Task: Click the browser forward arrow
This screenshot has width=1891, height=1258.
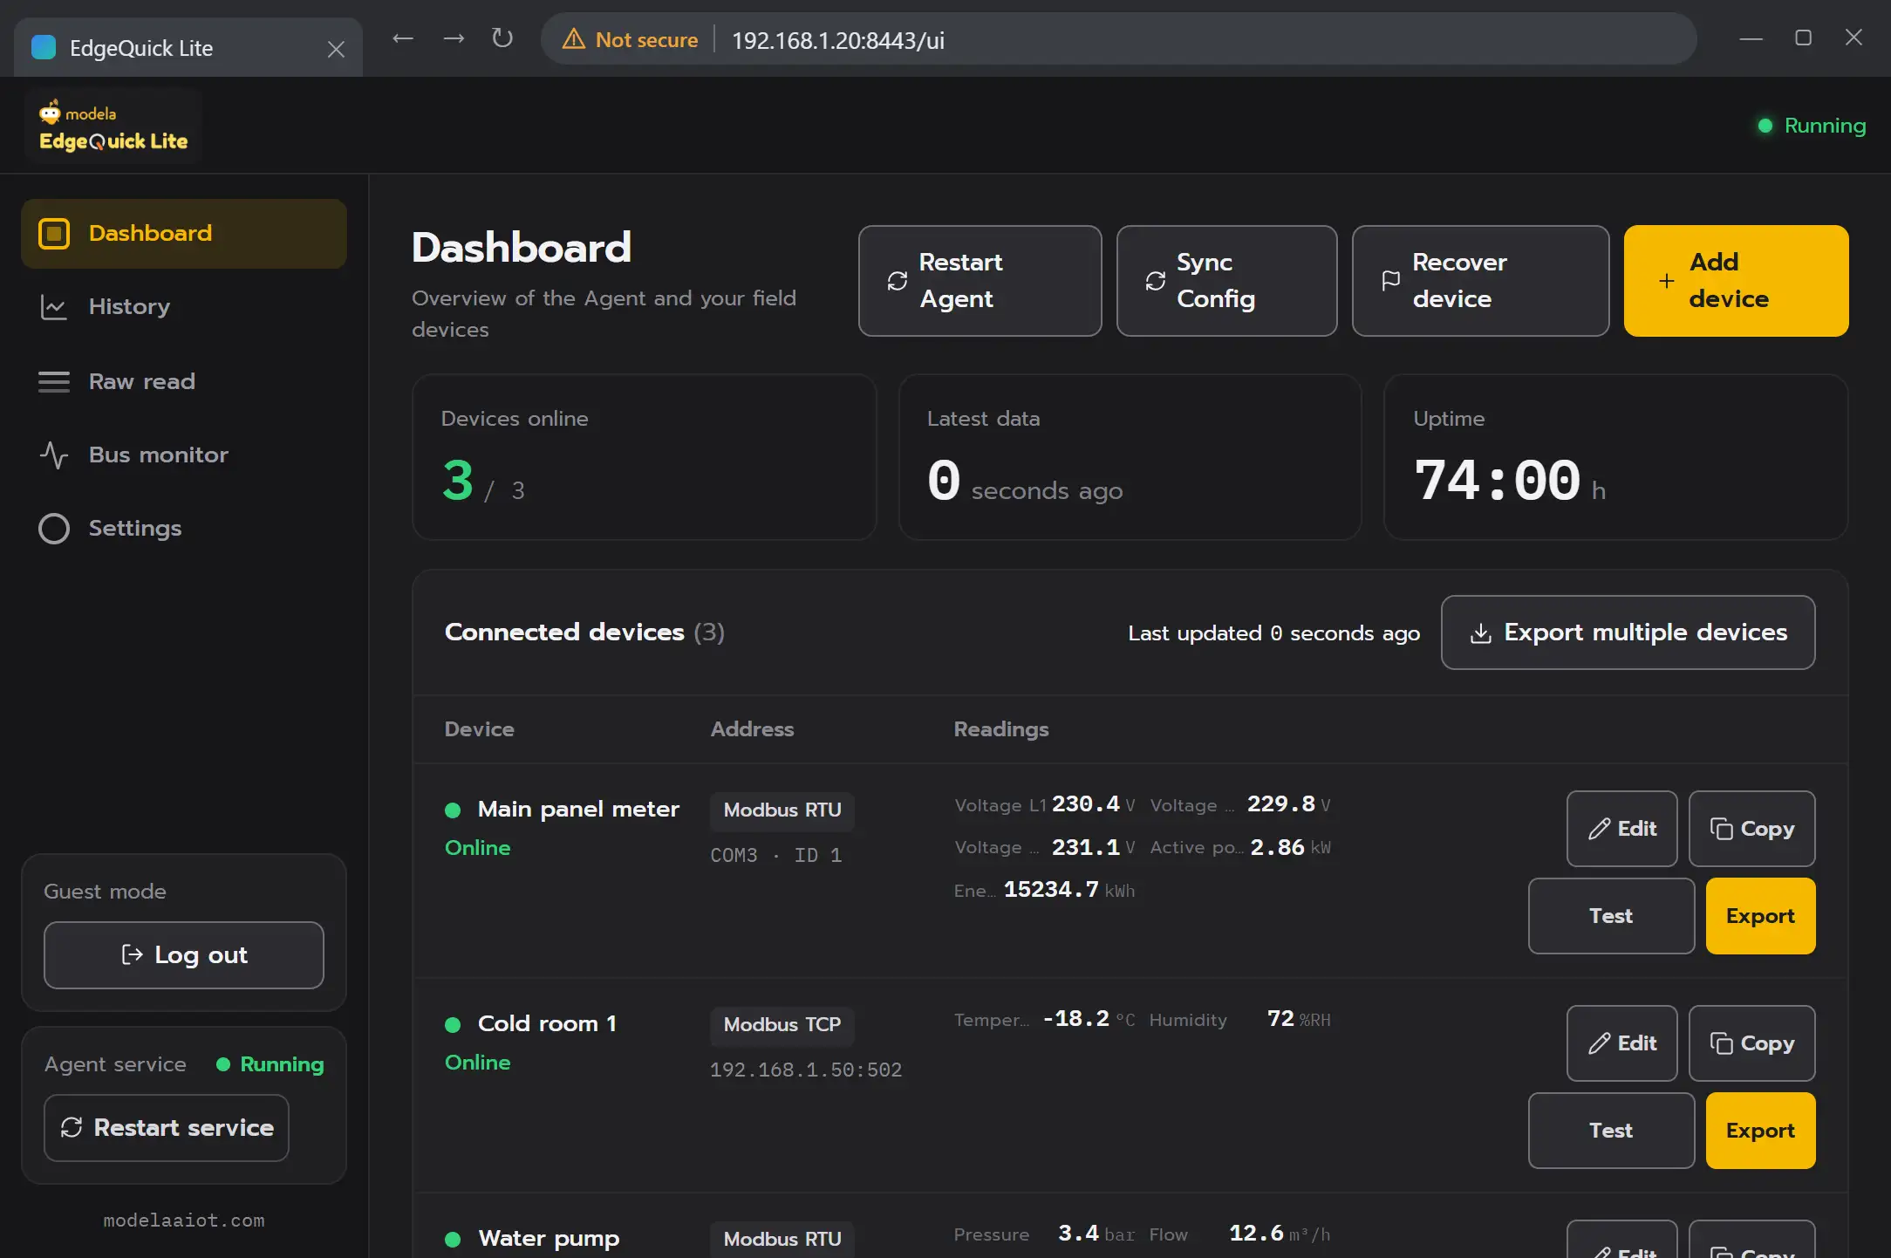Action: tap(454, 38)
